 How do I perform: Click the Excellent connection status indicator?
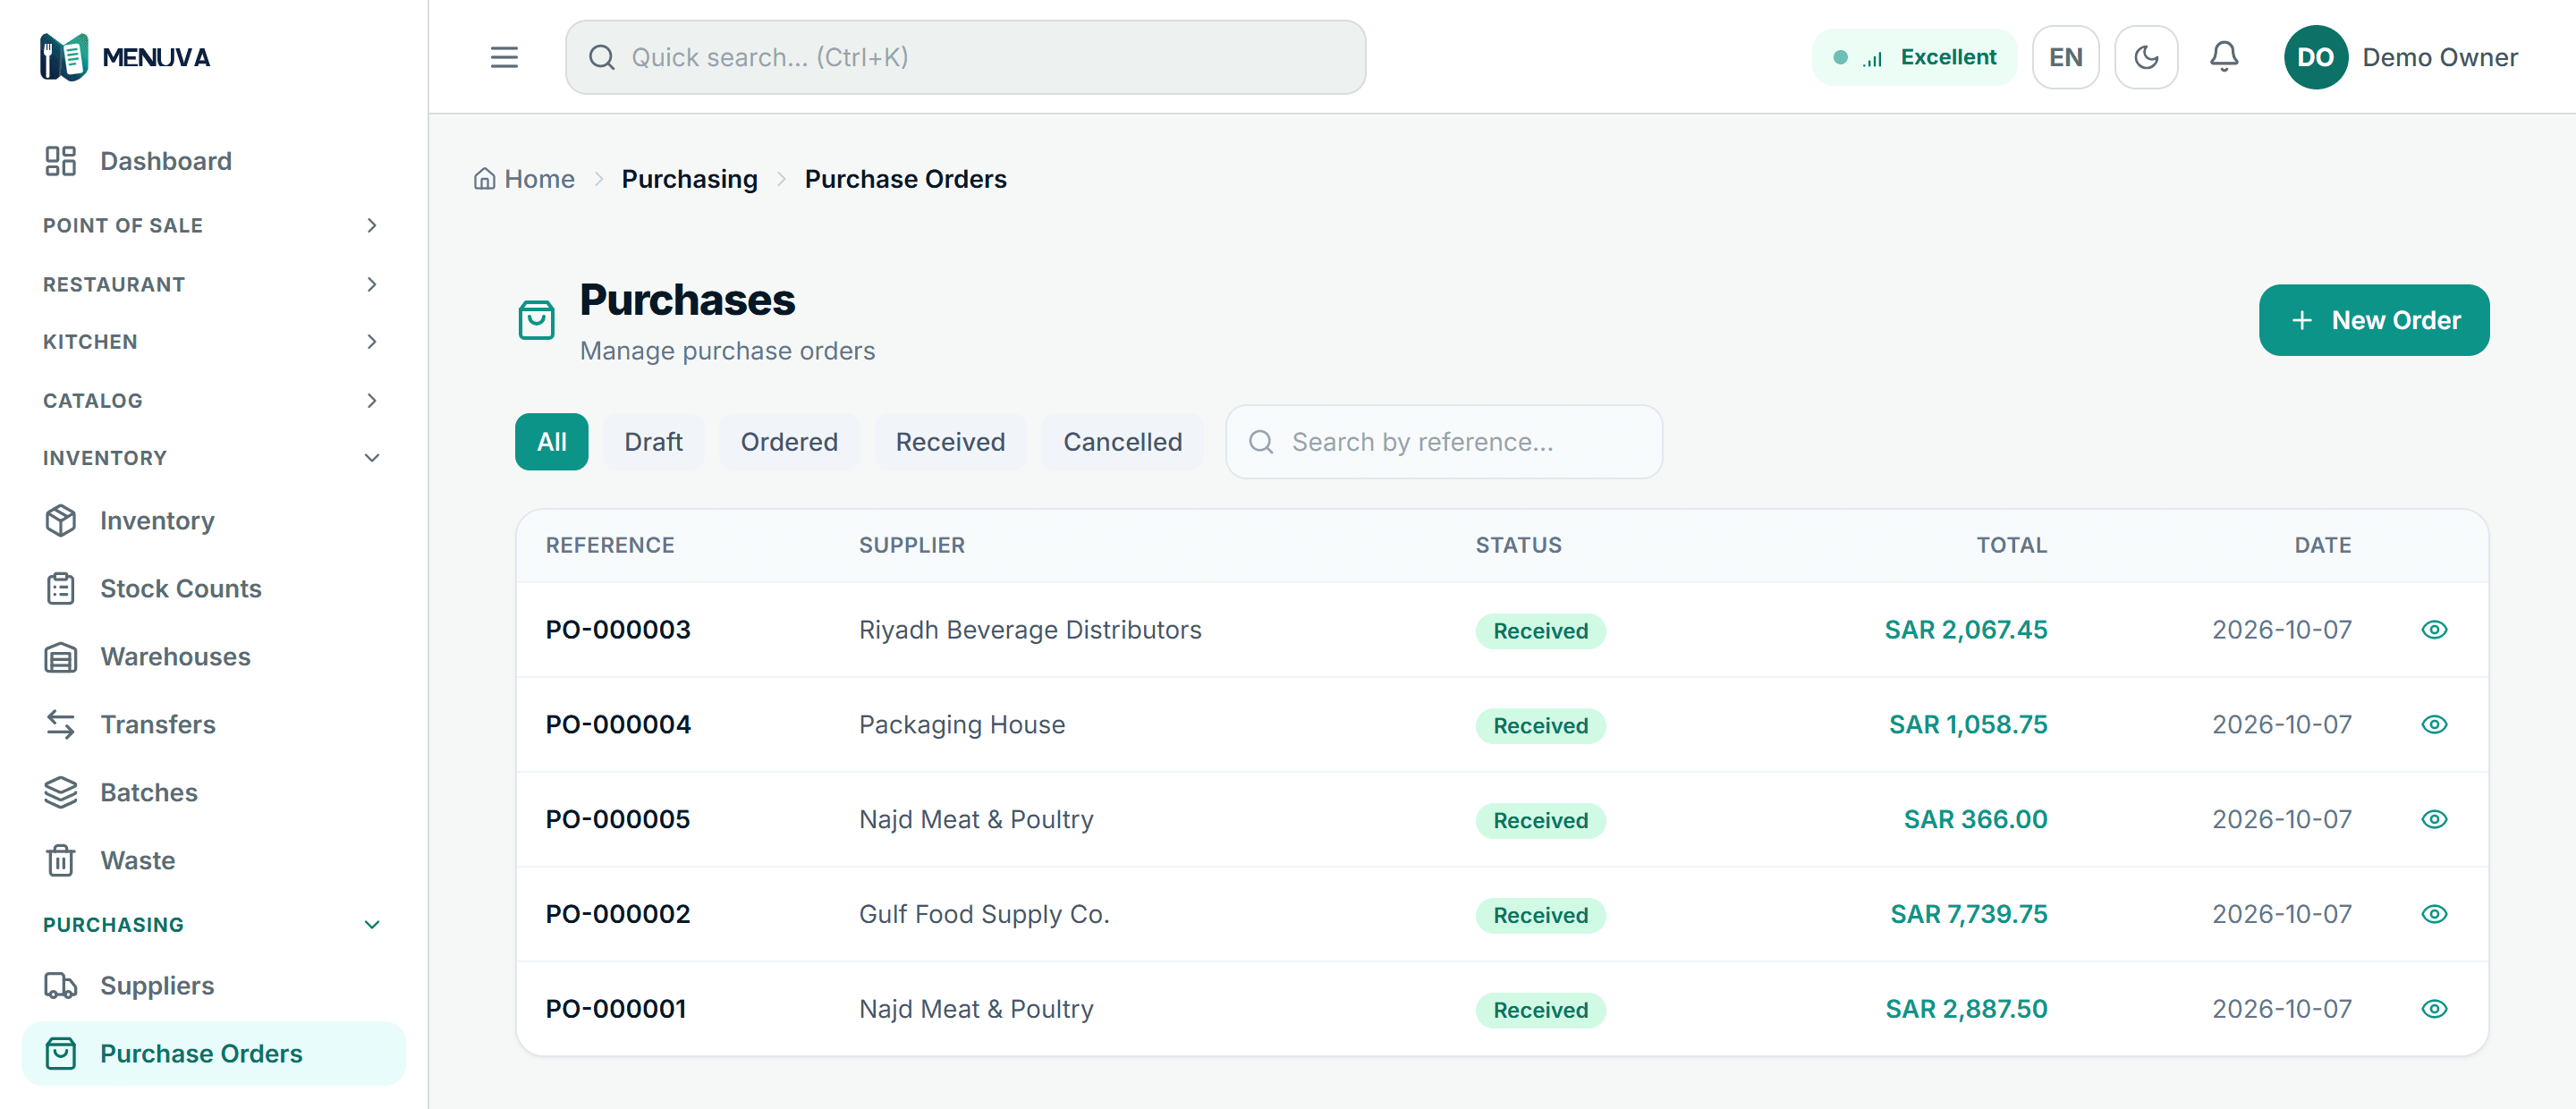pyautogui.click(x=1913, y=57)
